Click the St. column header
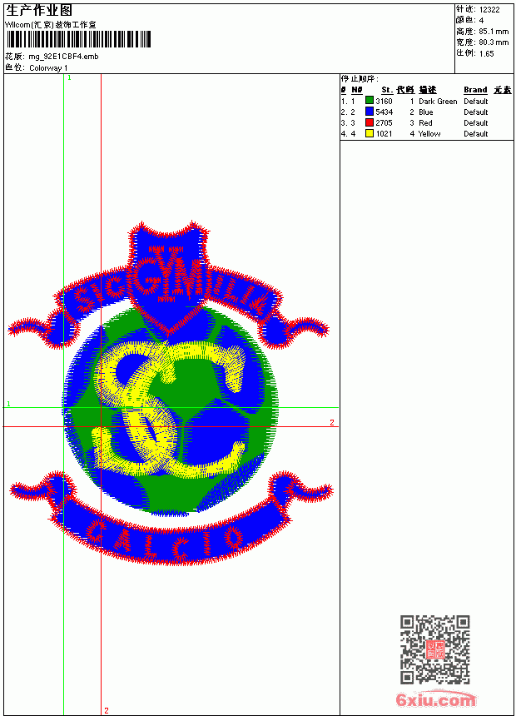 [x=387, y=90]
